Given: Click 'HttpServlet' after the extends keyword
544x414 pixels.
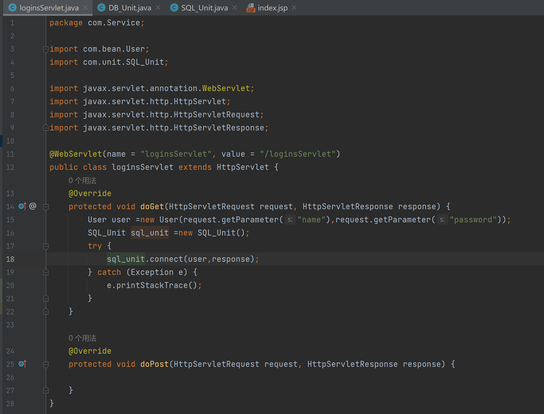Looking at the screenshot, I should pyautogui.click(x=243, y=167).
